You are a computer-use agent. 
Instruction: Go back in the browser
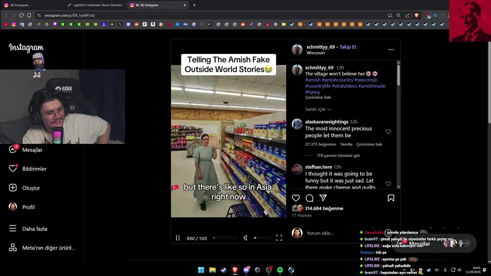tap(6, 15)
